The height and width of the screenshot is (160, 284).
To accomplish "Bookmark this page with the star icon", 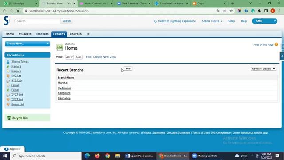I will point(231,11).
